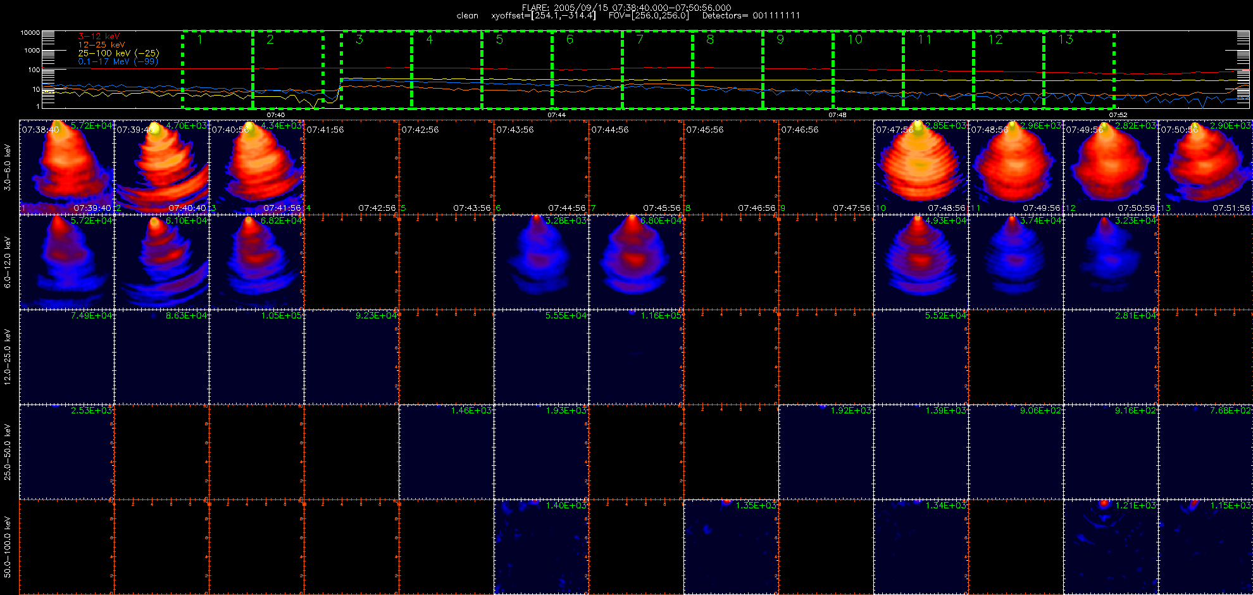Click the FLARE date and time title text

[626, 8]
